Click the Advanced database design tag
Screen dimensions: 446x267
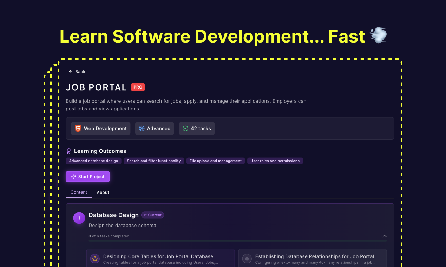[93, 161]
